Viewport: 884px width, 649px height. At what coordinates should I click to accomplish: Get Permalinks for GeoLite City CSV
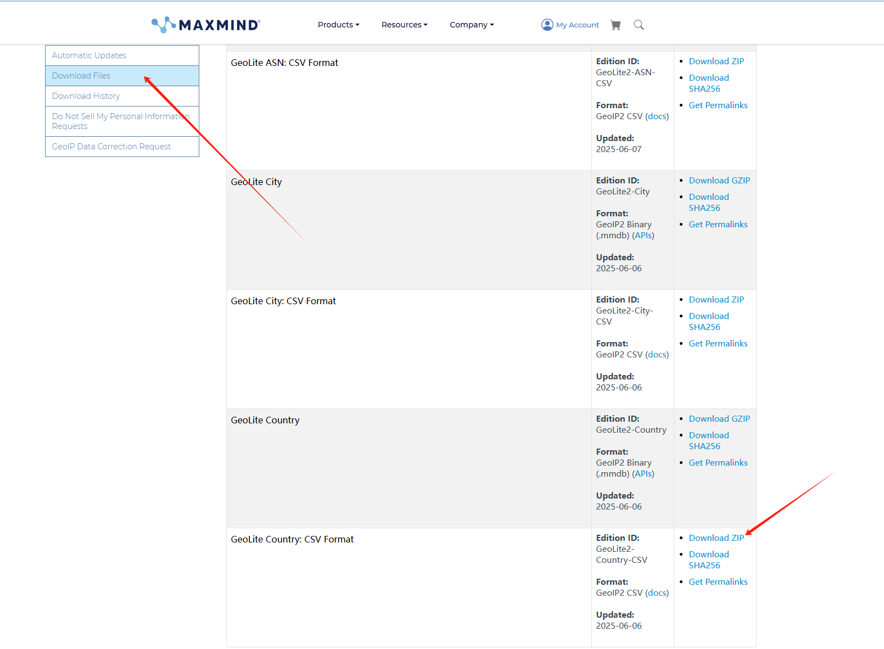[x=718, y=344]
